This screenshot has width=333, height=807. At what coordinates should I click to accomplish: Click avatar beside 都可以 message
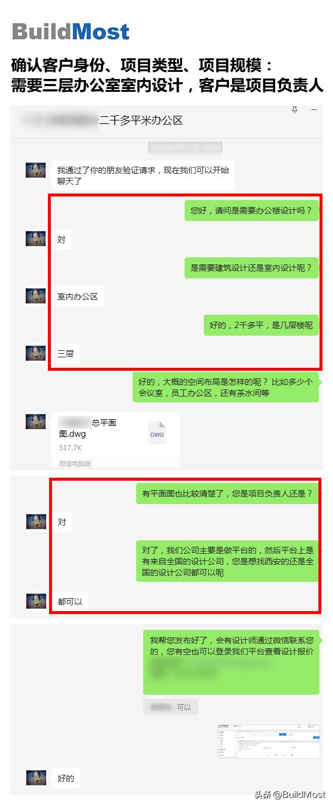(x=36, y=601)
